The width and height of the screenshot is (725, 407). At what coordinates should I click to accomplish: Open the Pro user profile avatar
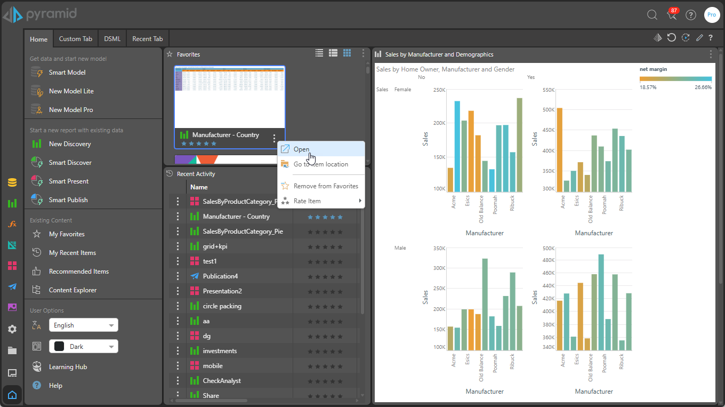(712, 15)
